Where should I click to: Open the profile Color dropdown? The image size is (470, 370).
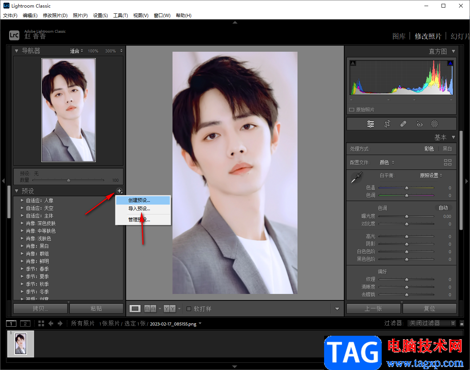click(x=387, y=162)
